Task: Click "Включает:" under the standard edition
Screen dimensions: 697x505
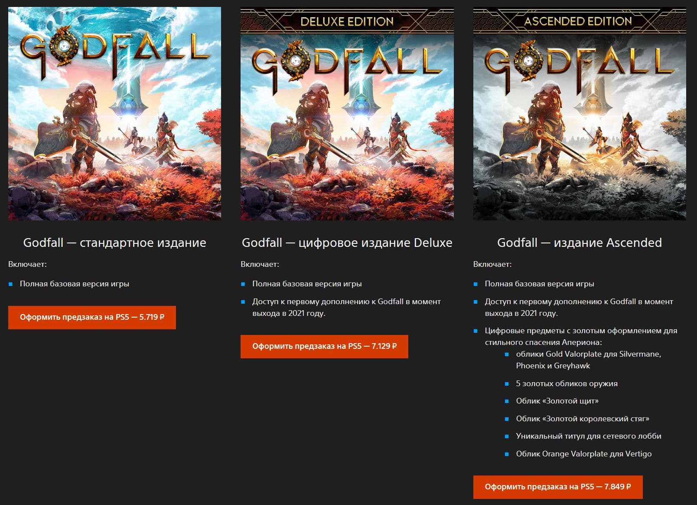Action: coord(27,264)
